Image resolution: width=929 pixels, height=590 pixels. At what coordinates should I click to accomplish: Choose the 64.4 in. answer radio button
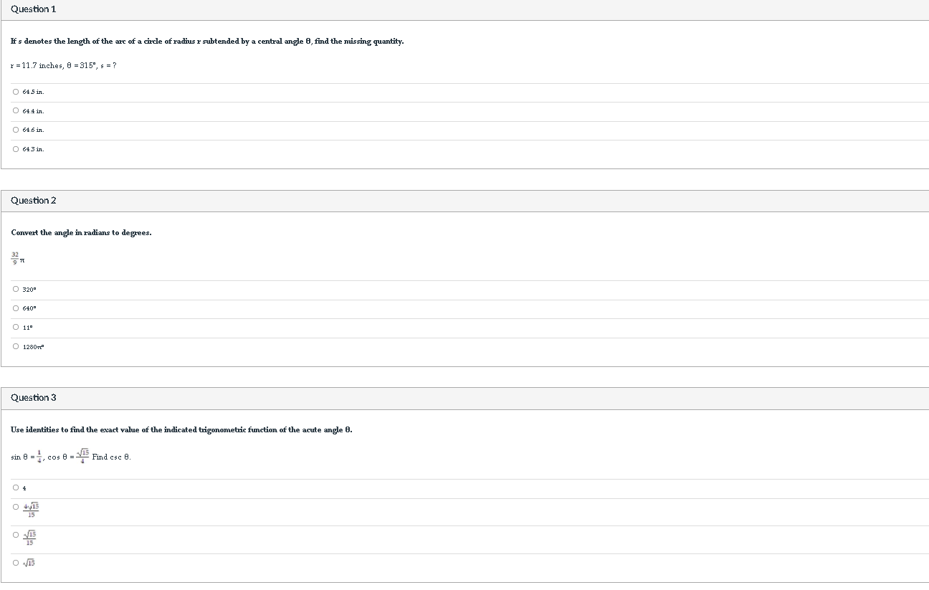pyautogui.click(x=16, y=111)
